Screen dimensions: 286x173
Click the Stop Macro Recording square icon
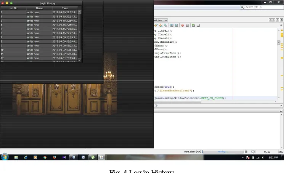coord(187,26)
